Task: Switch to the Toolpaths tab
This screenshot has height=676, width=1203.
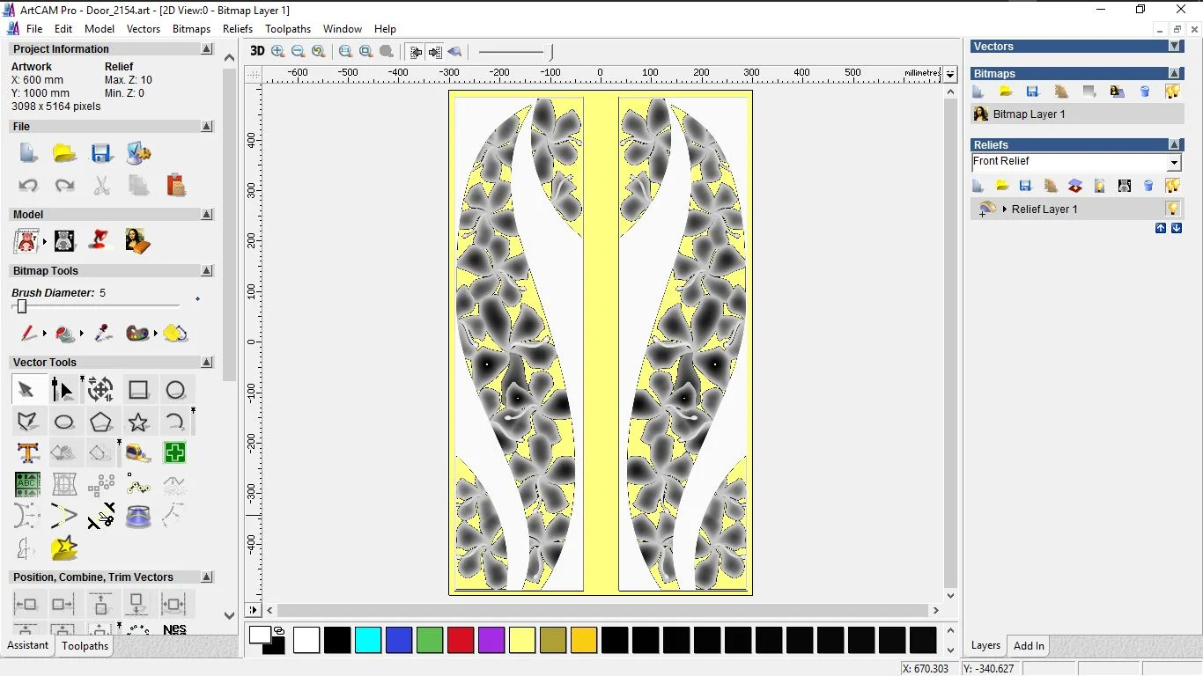Action: tap(85, 646)
